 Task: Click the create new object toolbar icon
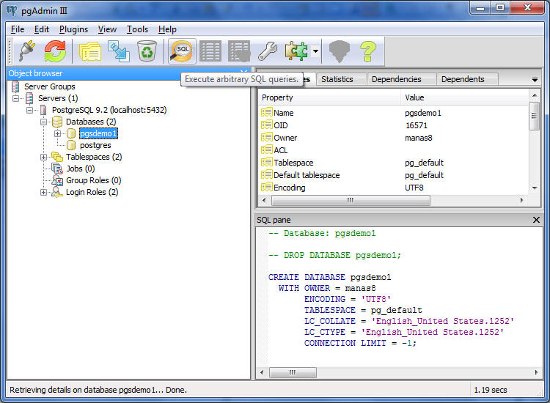point(119,51)
